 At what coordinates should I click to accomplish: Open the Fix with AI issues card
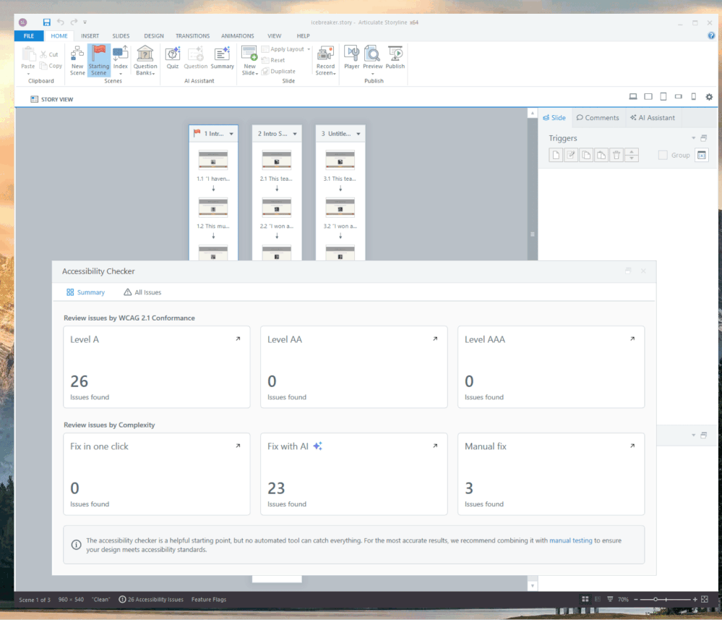click(353, 474)
